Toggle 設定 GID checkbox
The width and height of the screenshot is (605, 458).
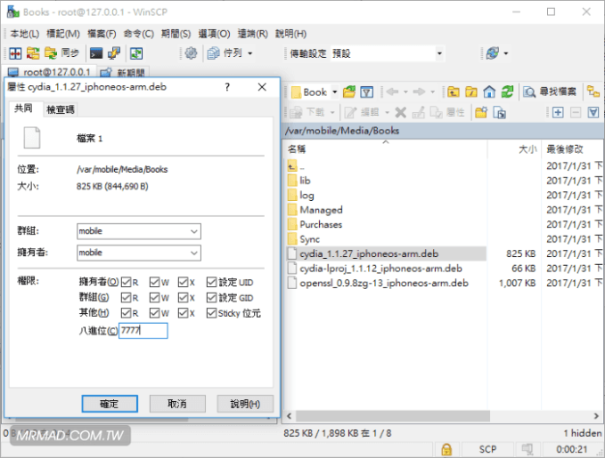pyautogui.click(x=211, y=298)
